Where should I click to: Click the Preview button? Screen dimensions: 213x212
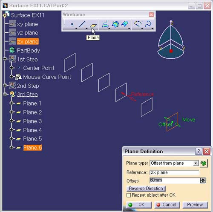coord(195,204)
